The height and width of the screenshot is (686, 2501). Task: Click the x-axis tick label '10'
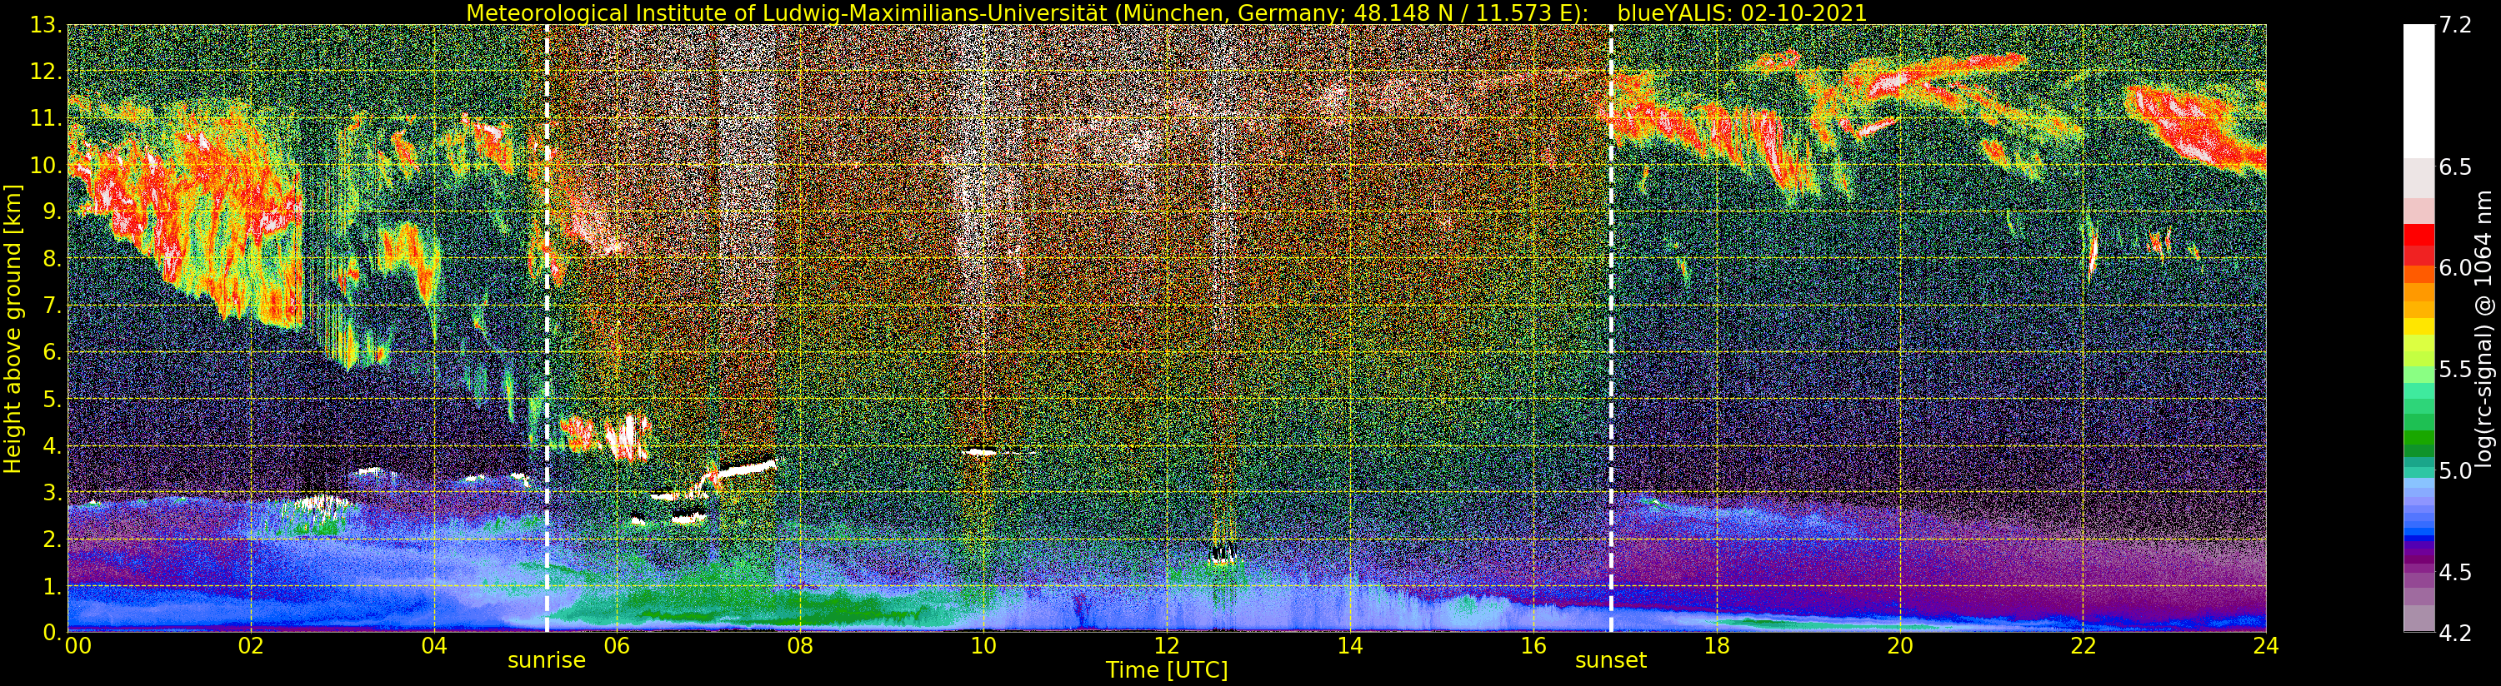[983, 646]
